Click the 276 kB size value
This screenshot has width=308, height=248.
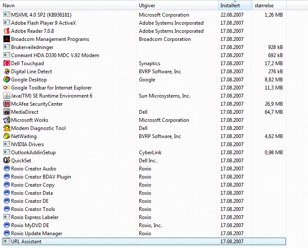275,71
